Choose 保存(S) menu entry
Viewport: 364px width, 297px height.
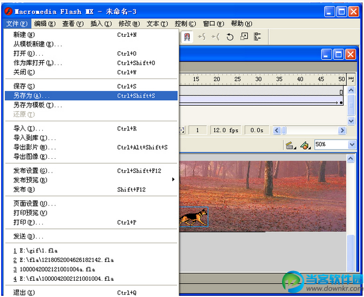[x=91, y=86]
